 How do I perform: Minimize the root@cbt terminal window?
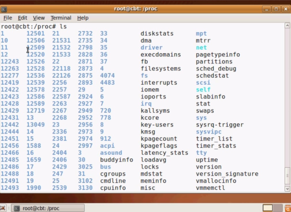(x=267, y=9)
